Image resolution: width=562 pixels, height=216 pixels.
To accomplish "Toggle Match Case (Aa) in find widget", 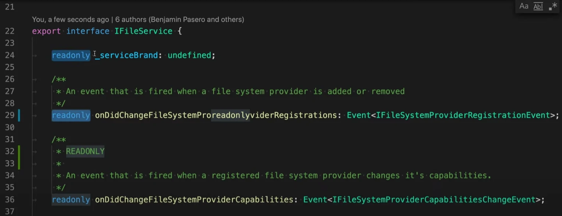I will click(x=524, y=6).
